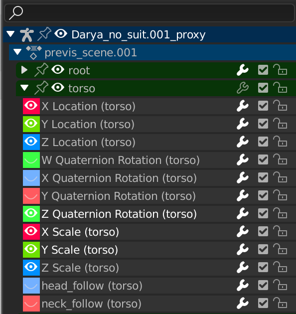Select the torso group name
Screen dimensions: 296x314
click(x=82, y=88)
